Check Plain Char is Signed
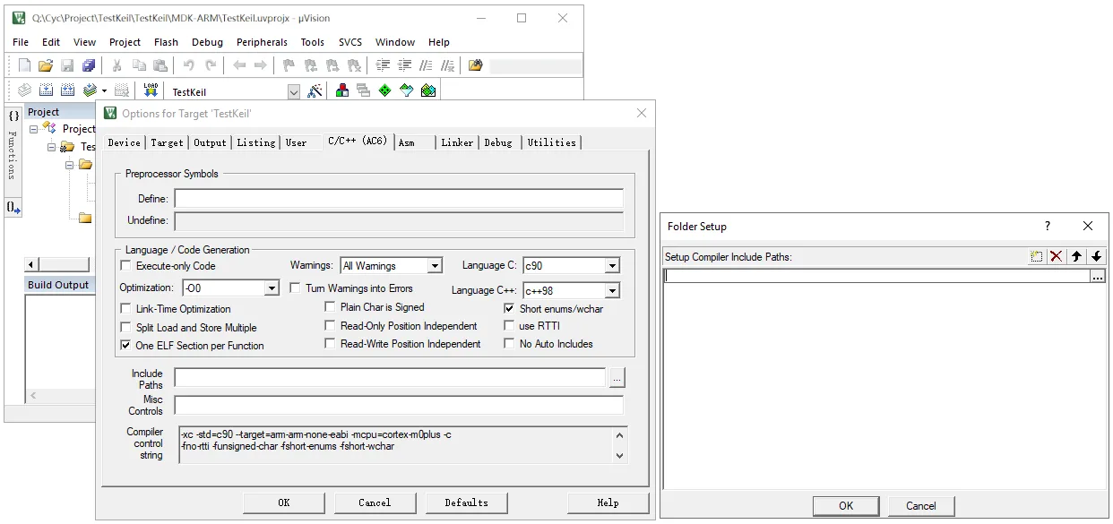 (330, 307)
